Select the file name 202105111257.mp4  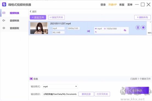click(60, 24)
